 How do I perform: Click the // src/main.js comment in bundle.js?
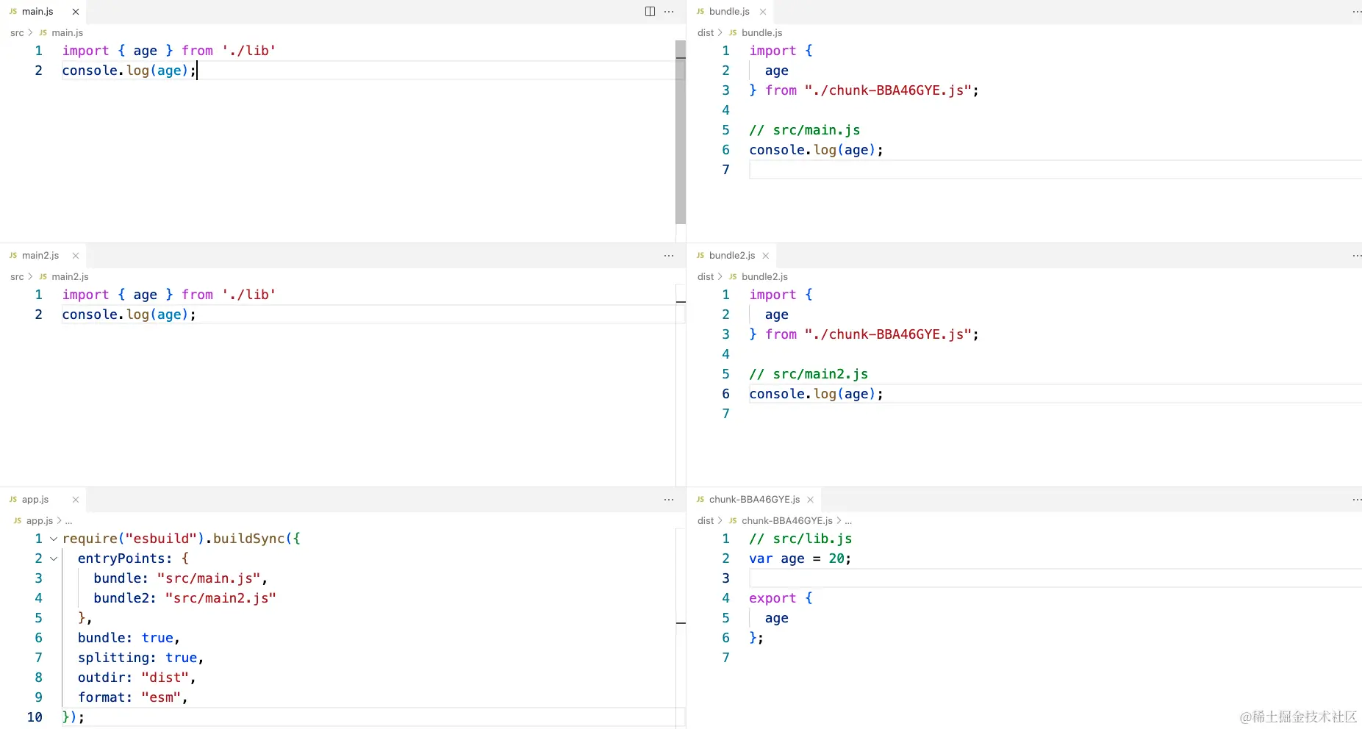[x=804, y=130]
